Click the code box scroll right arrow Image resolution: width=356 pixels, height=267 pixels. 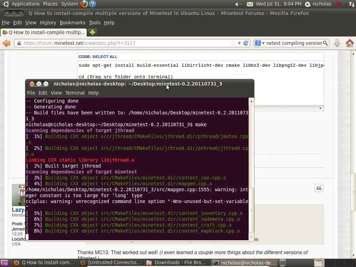321,108
